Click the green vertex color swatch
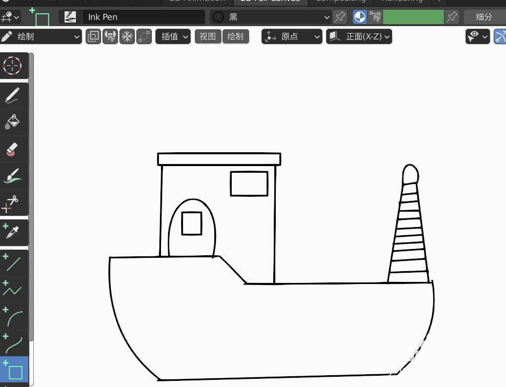 point(413,17)
